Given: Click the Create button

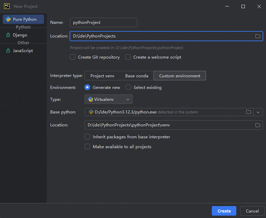Looking at the screenshot, I should (224, 211).
